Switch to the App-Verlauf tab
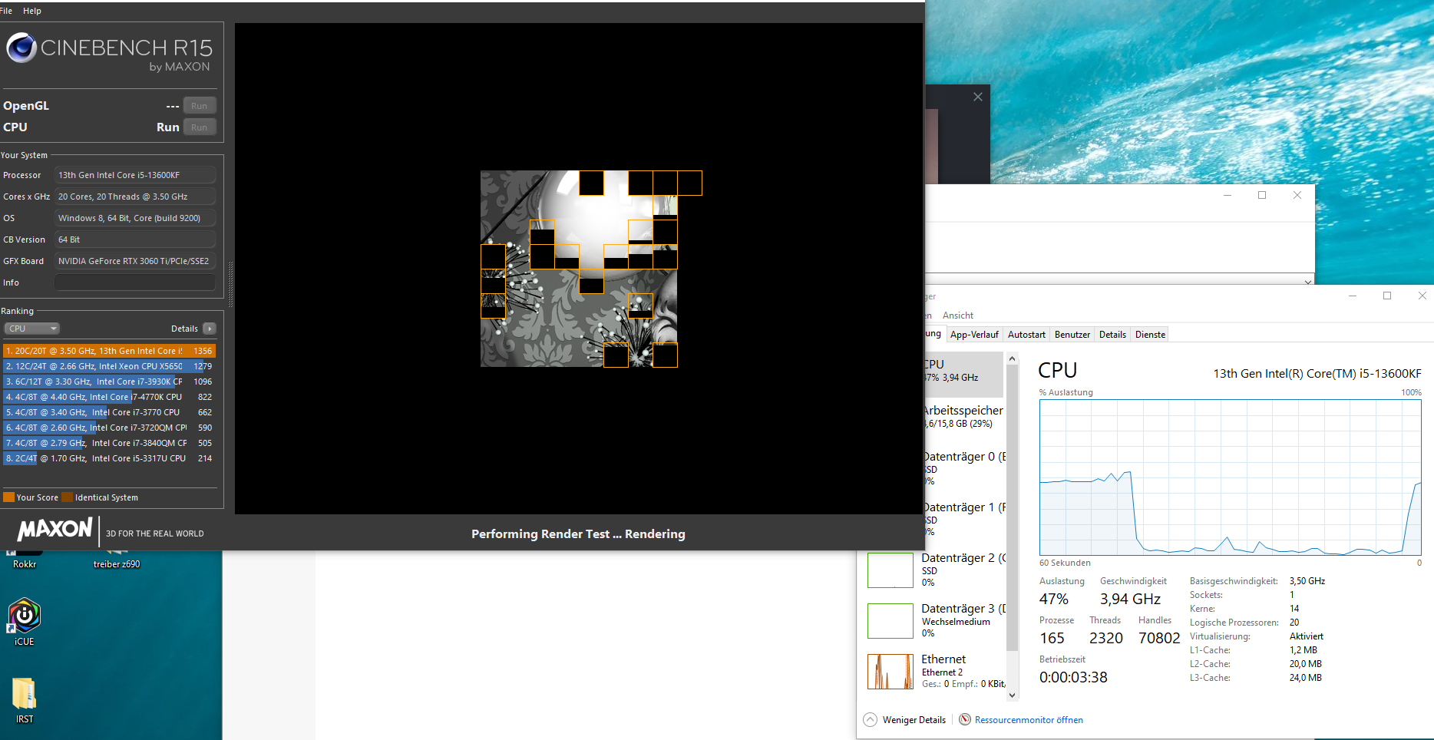 point(974,335)
